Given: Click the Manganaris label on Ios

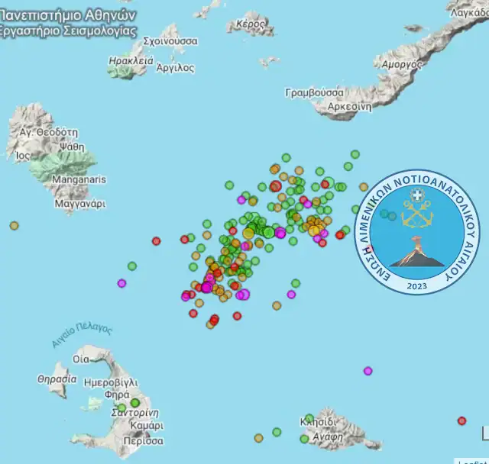Looking at the screenshot, I should [79, 179].
